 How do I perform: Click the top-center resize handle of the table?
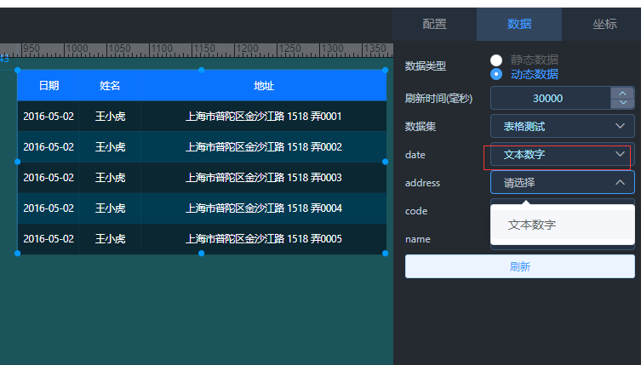201,70
